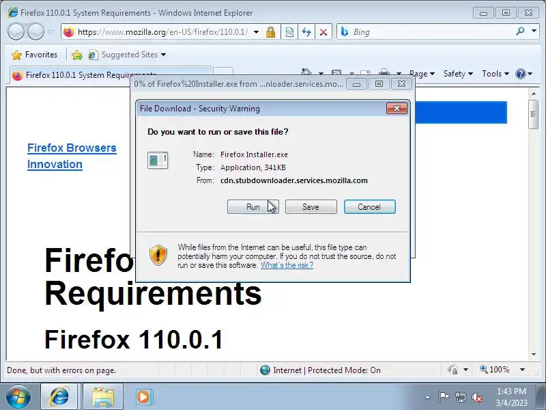Image resolution: width=546 pixels, height=410 pixels.
Task: Click the Internet Protected Mode status text
Action: coord(327,370)
